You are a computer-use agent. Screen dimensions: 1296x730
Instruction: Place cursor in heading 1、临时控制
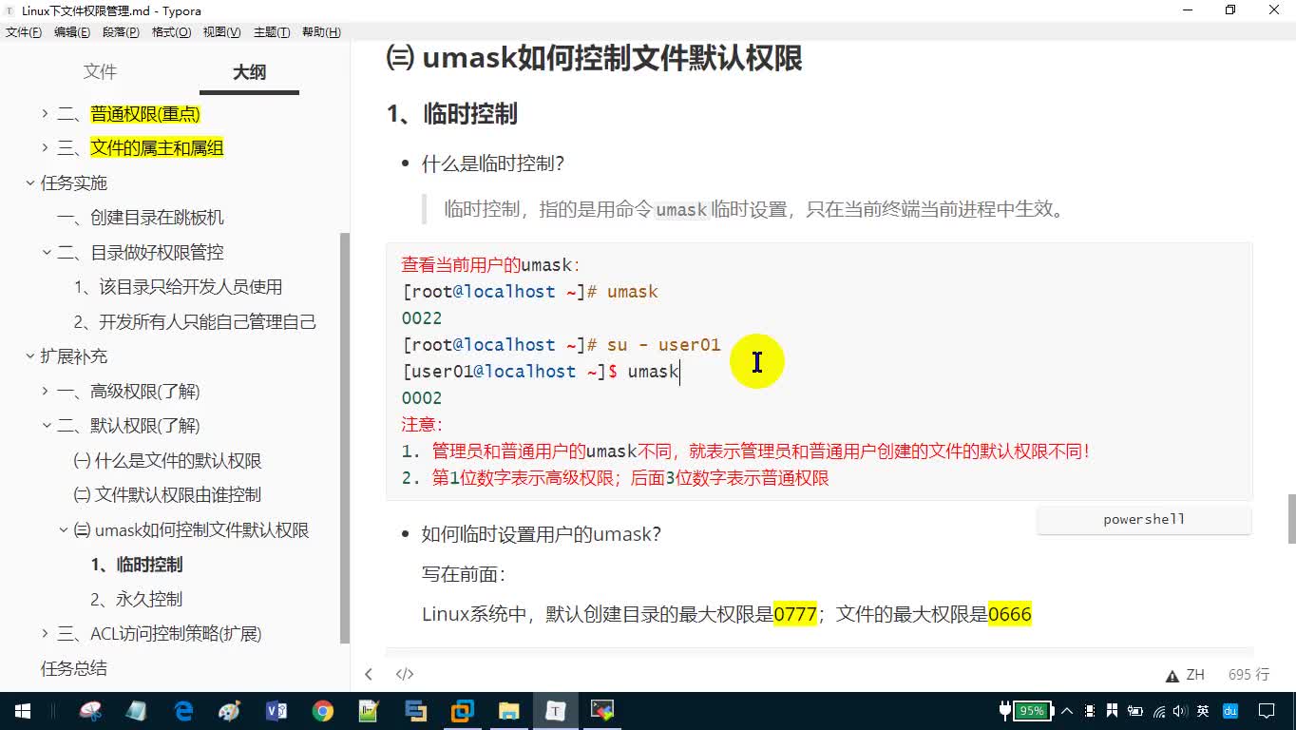[452, 114]
